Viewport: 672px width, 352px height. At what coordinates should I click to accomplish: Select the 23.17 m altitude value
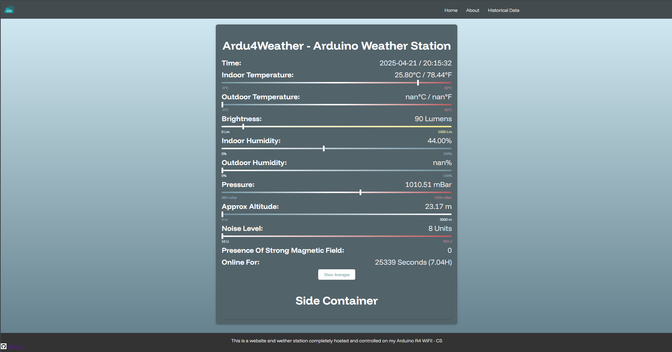438,206
